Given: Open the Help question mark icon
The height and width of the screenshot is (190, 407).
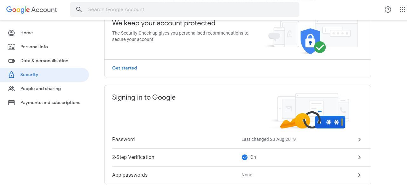Looking at the screenshot, I should click(x=388, y=10).
